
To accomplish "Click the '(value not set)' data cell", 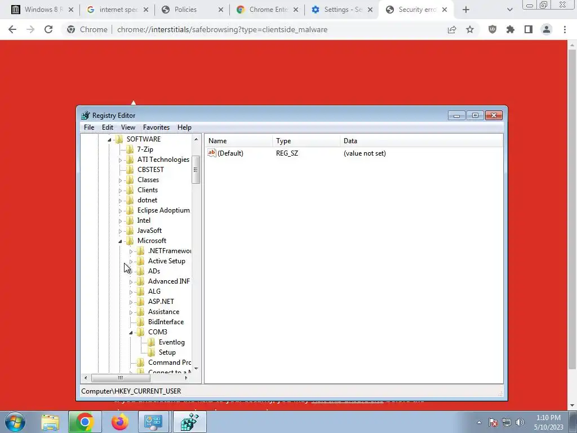I will (365, 153).
